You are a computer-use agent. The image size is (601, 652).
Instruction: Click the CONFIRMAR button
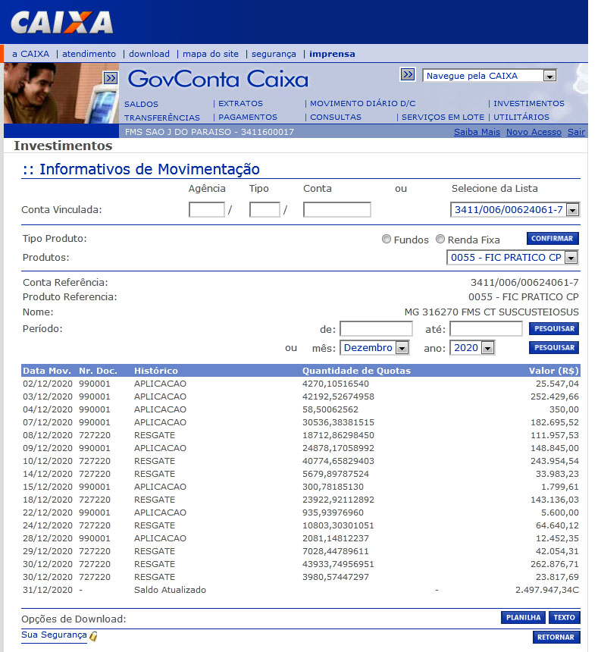pos(552,239)
